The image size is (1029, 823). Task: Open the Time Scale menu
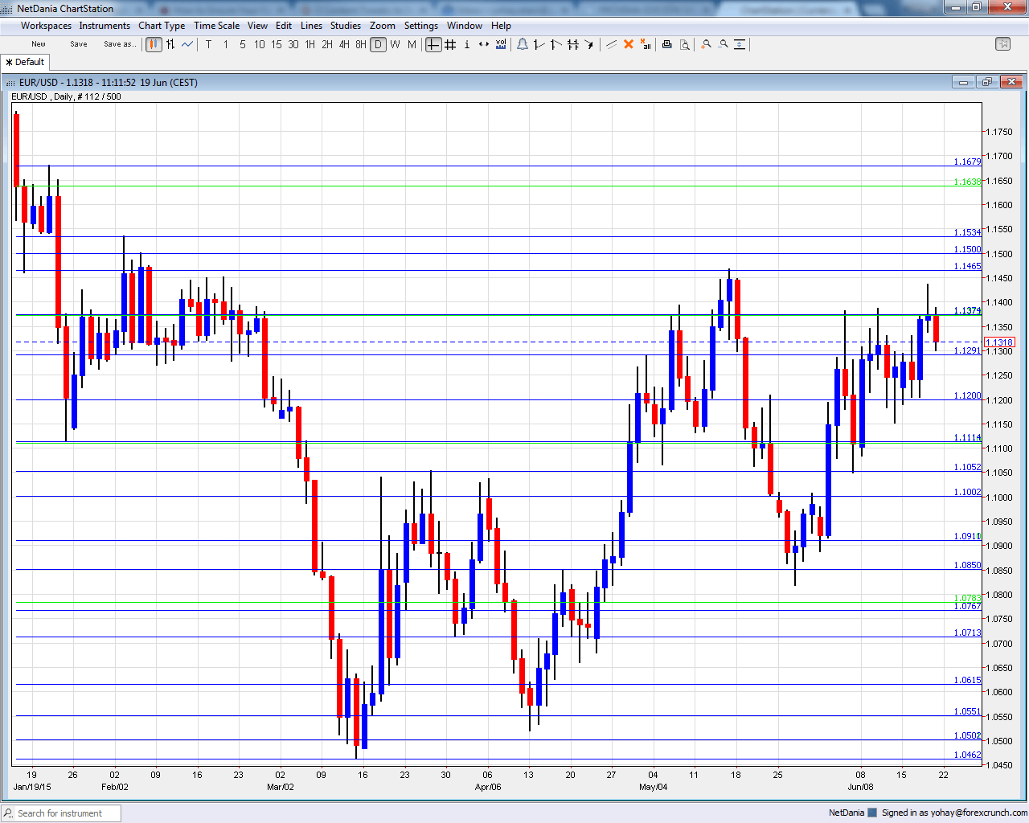coord(216,26)
